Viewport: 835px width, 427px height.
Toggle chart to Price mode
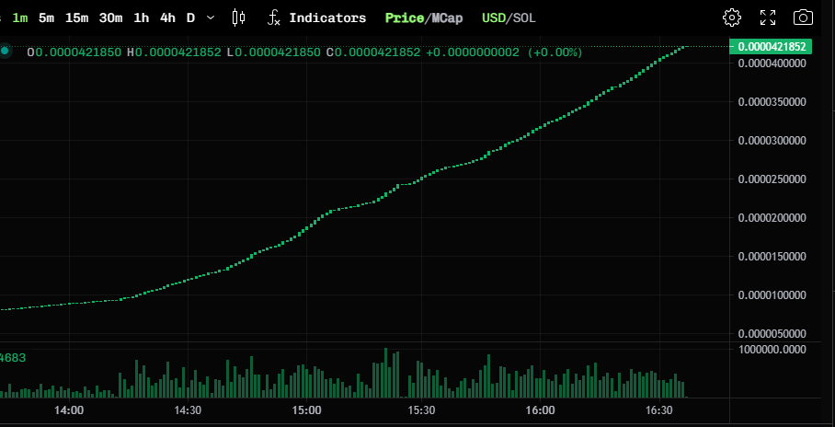405,18
